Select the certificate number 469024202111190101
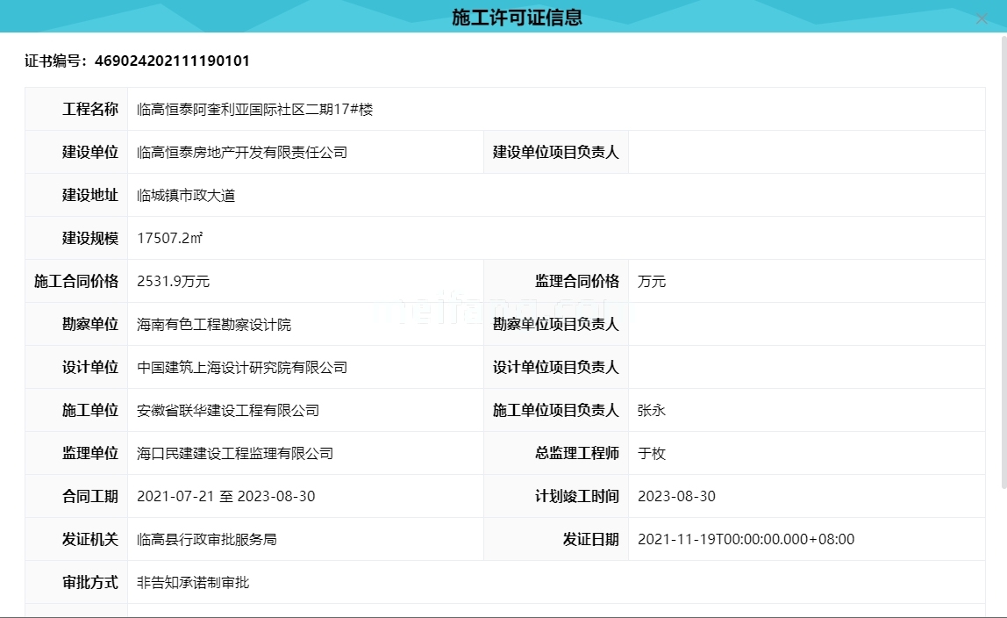The width and height of the screenshot is (1007, 618). pos(172,61)
